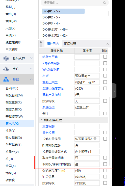Edit the 扣减筏板拉筋 value 否
Viewport: 125px width, 186px height.
pyautogui.click(x=87, y=145)
